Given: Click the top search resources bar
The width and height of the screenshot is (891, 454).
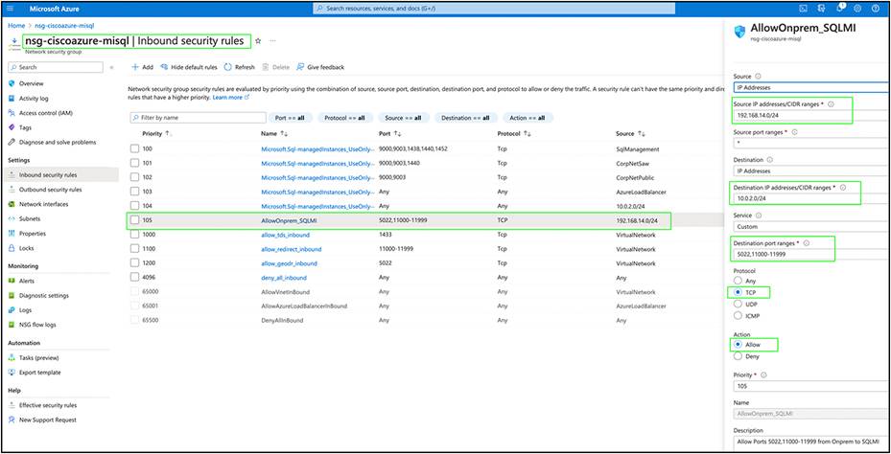Looking at the screenshot, I should tap(494, 9).
